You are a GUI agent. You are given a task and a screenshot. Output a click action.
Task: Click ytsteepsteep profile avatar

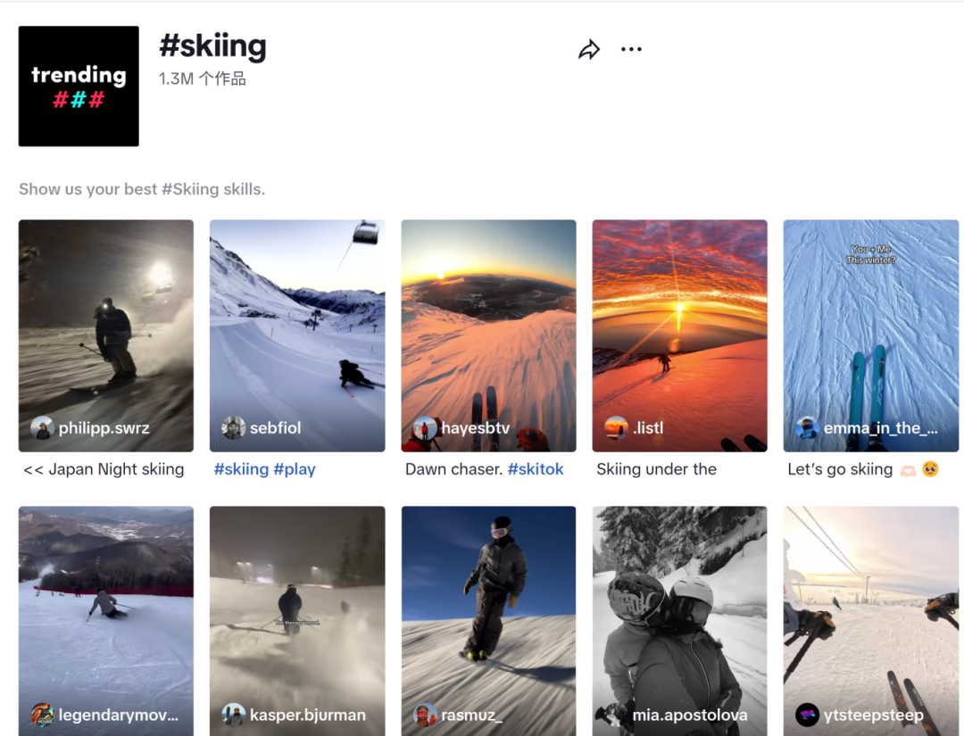click(807, 715)
